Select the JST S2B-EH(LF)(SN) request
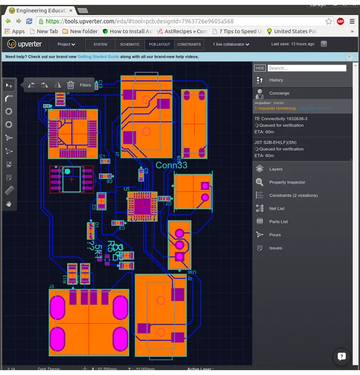 click(303, 149)
